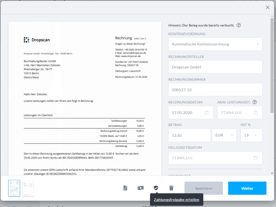Click the Zahlungsfreigabe shield icon

click(156, 188)
